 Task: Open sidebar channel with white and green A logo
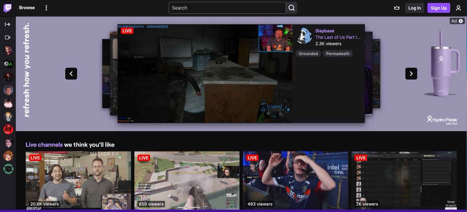click(8, 64)
